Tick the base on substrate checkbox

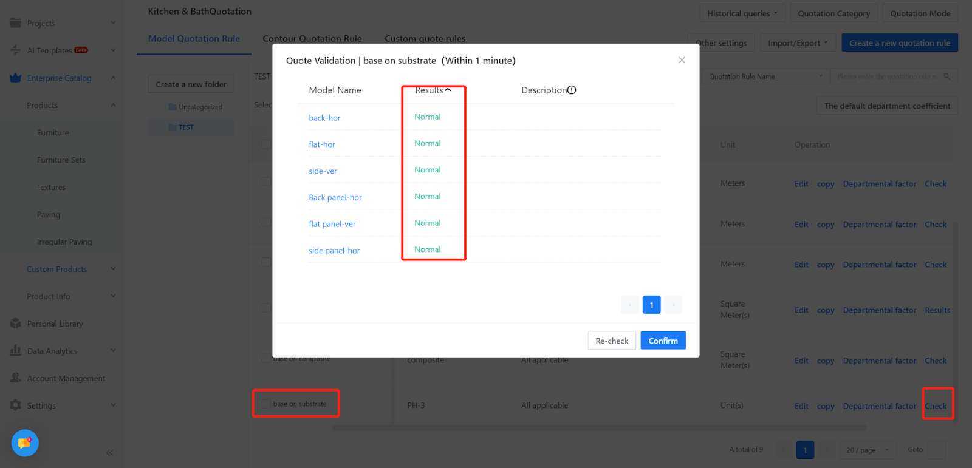(266, 404)
